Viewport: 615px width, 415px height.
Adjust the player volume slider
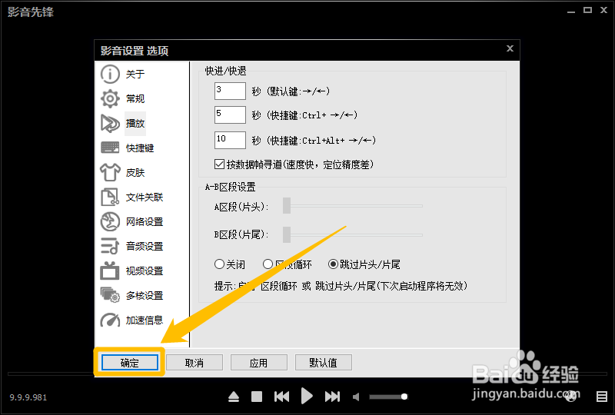pyautogui.click(x=389, y=397)
